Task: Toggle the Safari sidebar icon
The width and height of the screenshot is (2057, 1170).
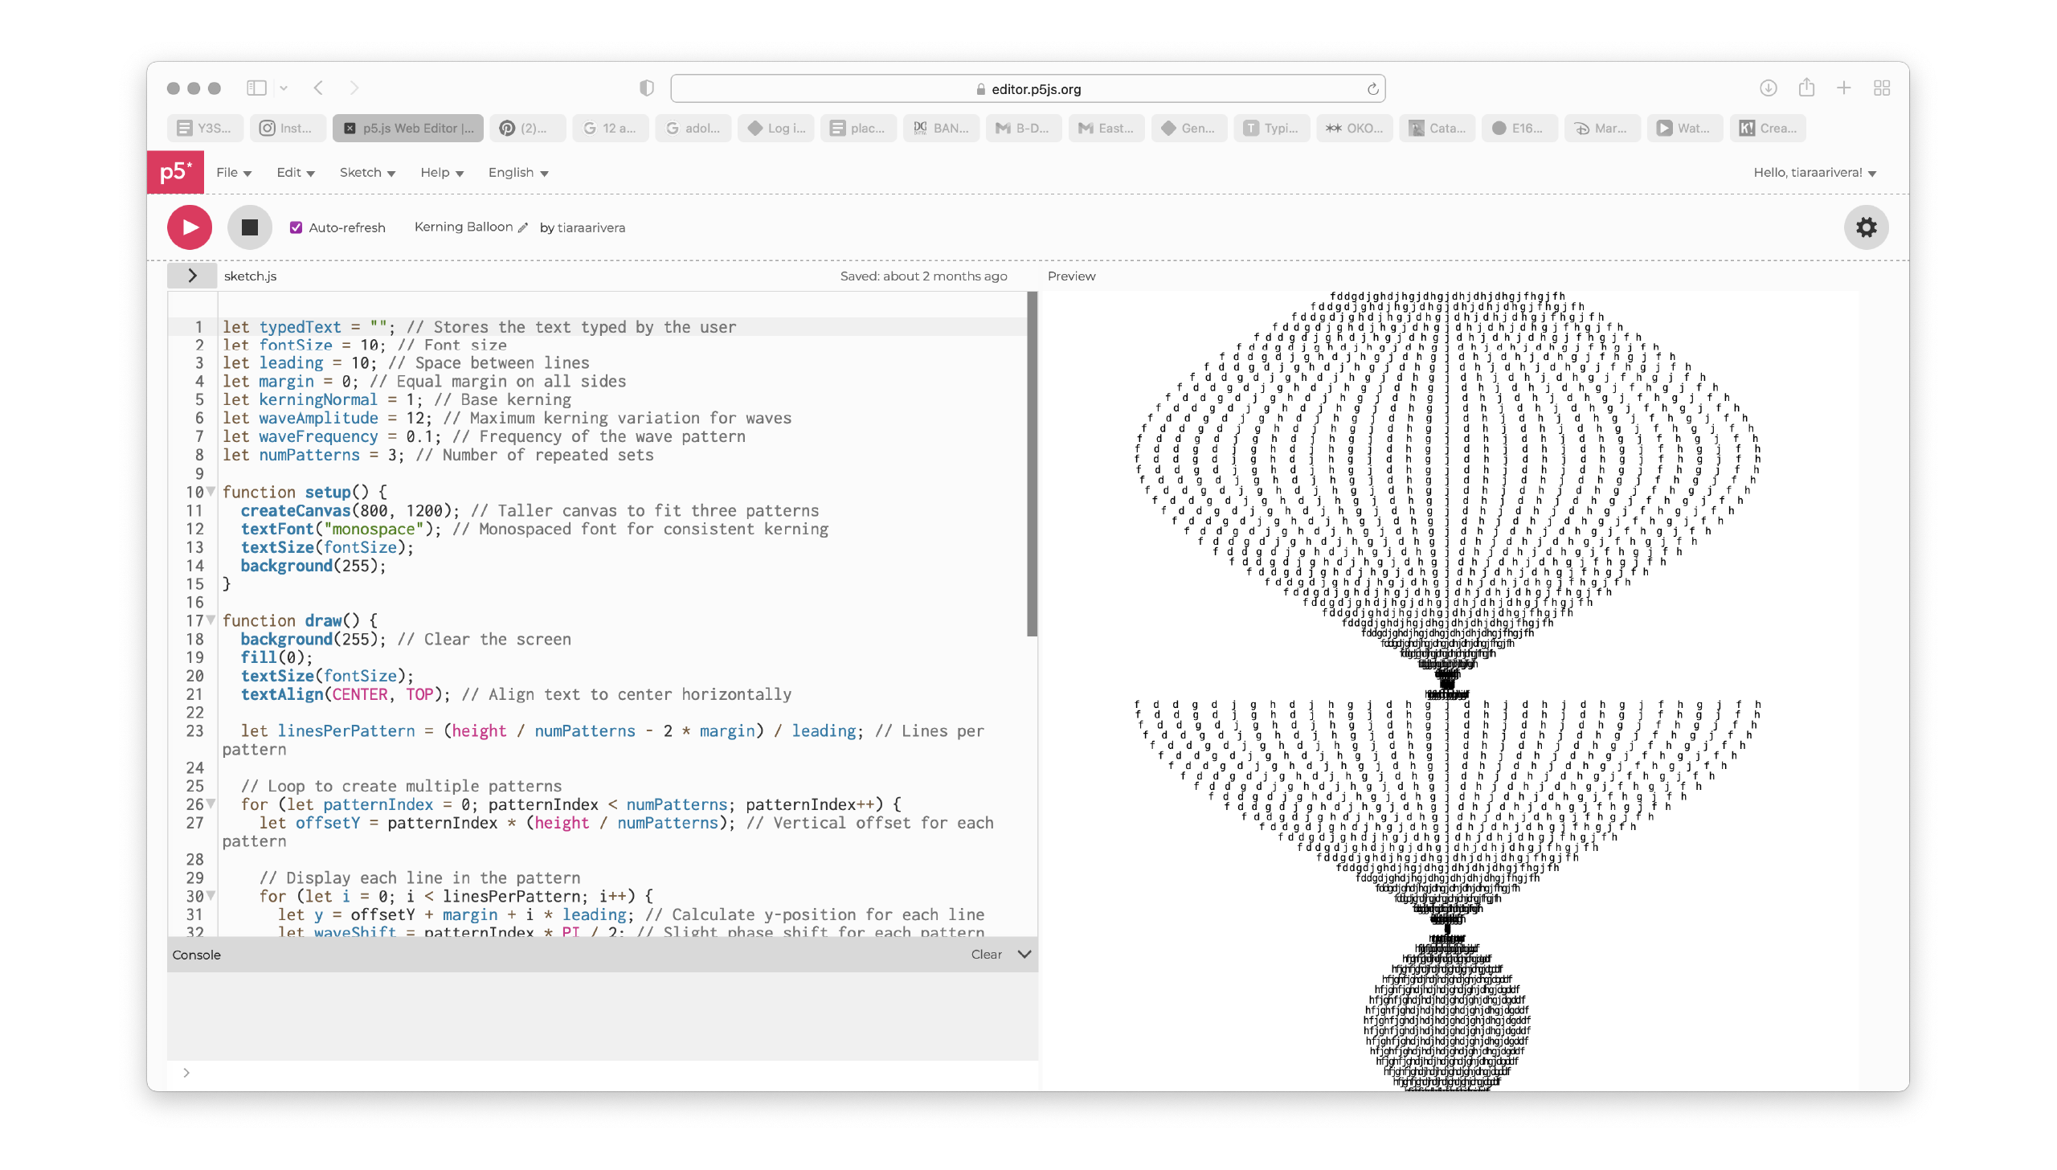Action: [256, 88]
